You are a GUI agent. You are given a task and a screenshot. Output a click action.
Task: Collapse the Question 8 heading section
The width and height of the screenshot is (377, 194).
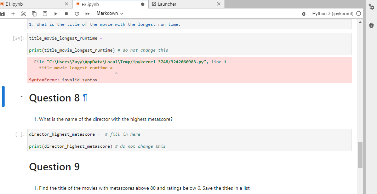pos(22,96)
